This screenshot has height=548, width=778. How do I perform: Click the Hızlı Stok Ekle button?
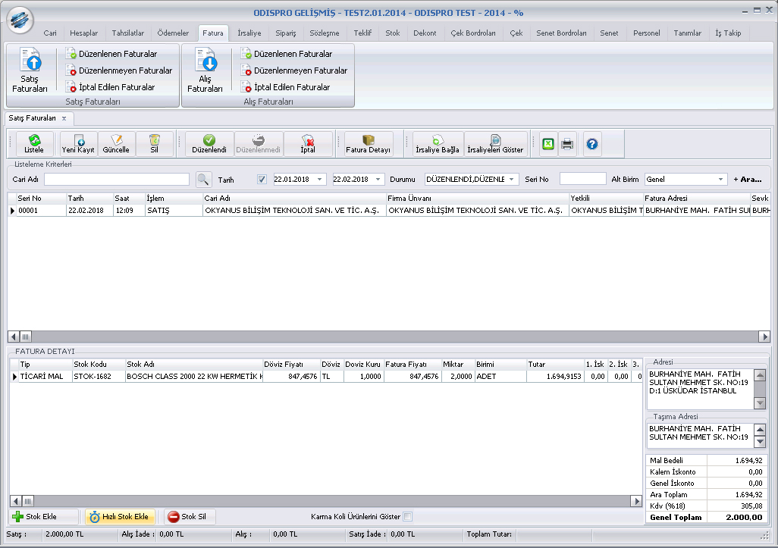click(x=120, y=517)
